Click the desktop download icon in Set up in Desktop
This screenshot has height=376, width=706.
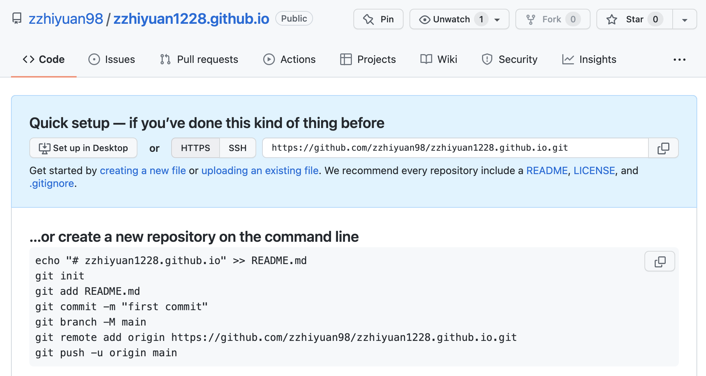45,148
